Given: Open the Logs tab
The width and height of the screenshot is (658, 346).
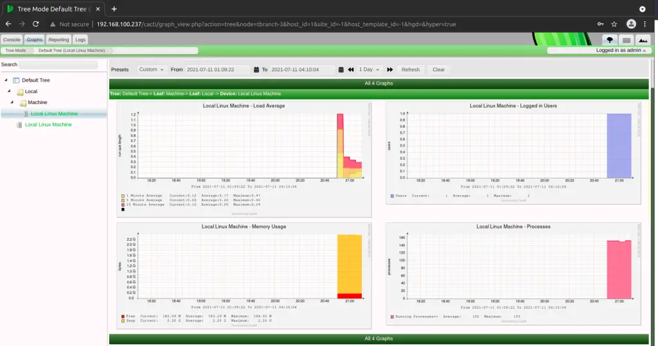Looking at the screenshot, I should pyautogui.click(x=80, y=40).
